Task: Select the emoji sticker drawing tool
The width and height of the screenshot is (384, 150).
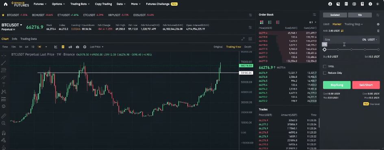Action: point(3,106)
